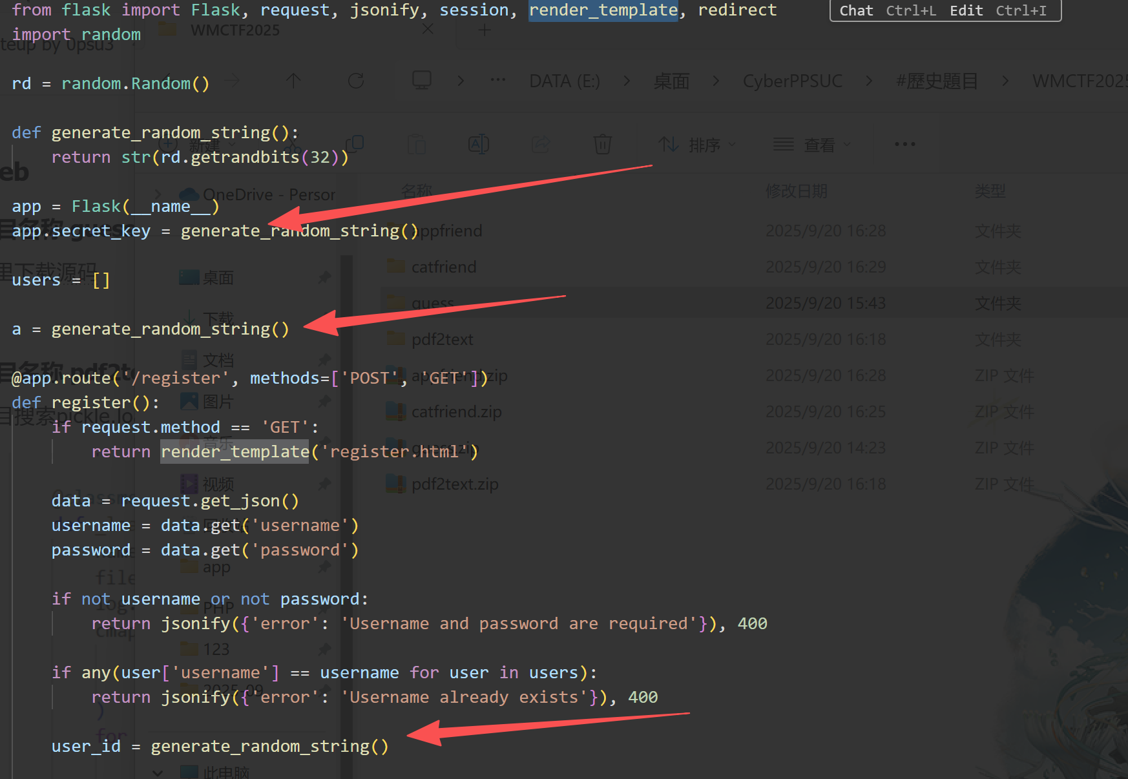Screen dimensions: 1128x779
Task: Click the share icon in toolbar
Action: pos(541,144)
